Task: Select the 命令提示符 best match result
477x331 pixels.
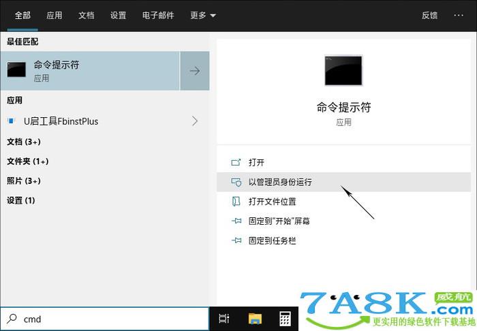Action: click(90, 71)
